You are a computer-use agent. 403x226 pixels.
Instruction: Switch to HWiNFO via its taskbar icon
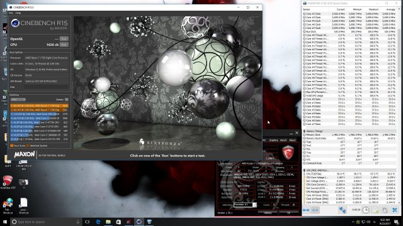(149, 222)
